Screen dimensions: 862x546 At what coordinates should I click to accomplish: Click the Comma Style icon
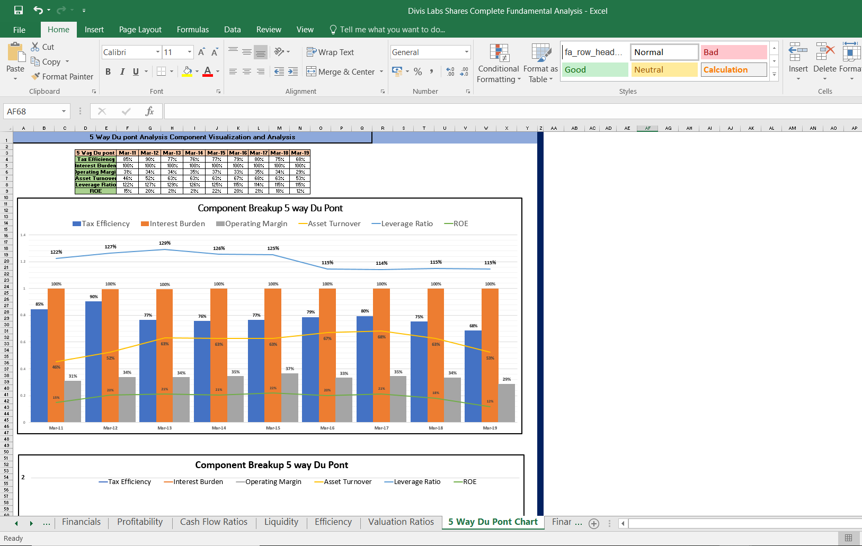[432, 71]
